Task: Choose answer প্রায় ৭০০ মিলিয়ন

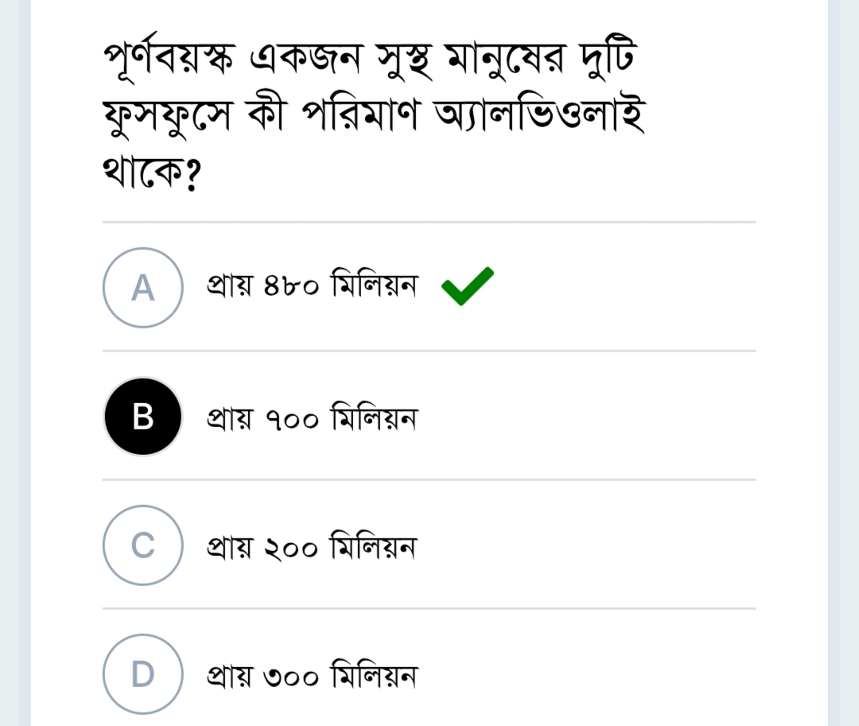Action: coord(313,416)
